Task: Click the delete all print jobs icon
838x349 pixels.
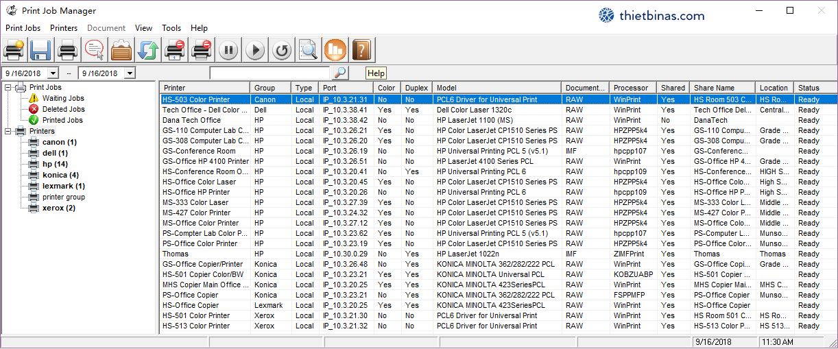Action: coord(202,50)
